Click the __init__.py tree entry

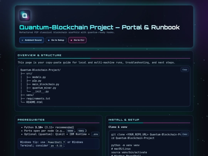40,91
